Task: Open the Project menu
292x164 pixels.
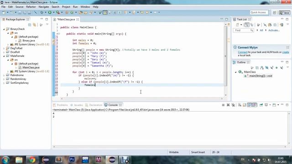Action: tap(66, 7)
